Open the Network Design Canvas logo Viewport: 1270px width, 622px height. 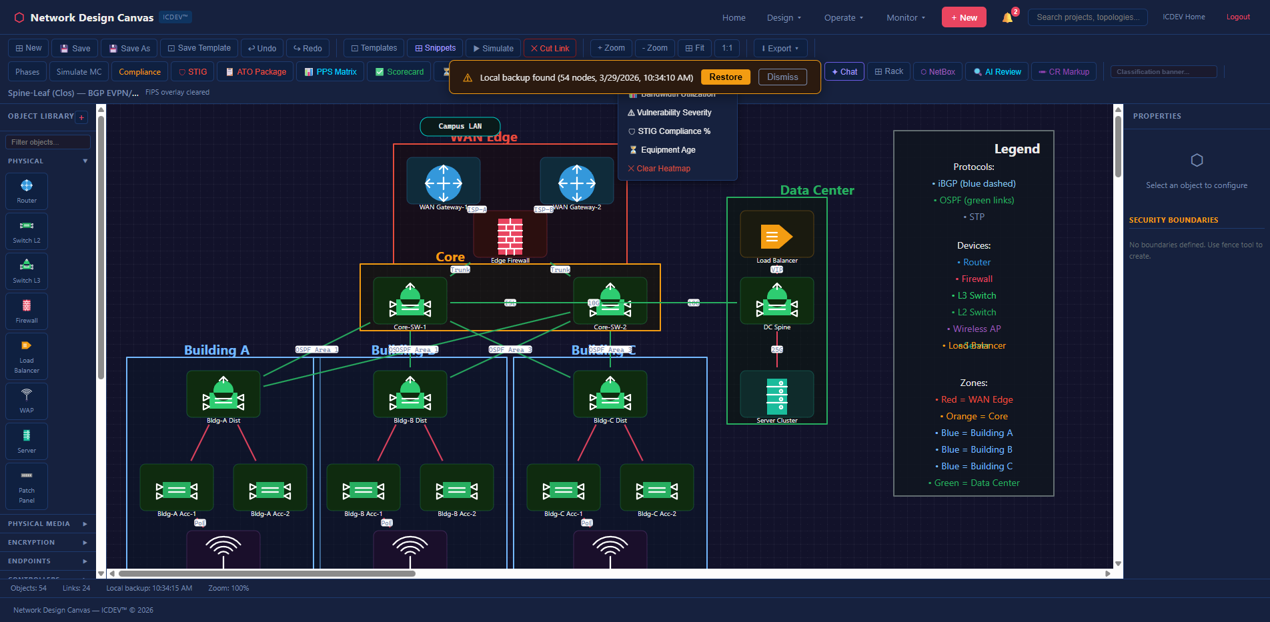[x=84, y=17]
